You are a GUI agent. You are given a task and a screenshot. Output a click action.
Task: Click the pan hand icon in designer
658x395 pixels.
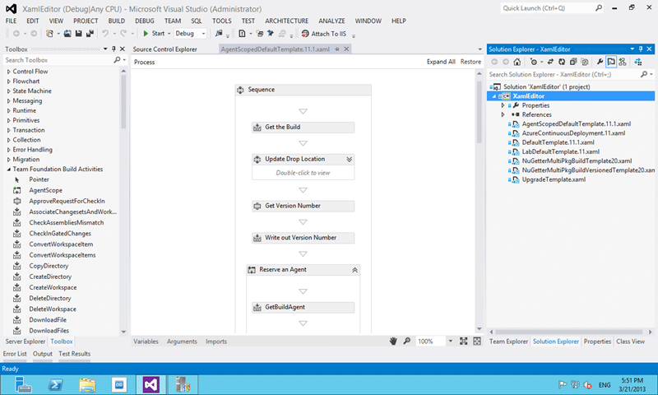[393, 342]
